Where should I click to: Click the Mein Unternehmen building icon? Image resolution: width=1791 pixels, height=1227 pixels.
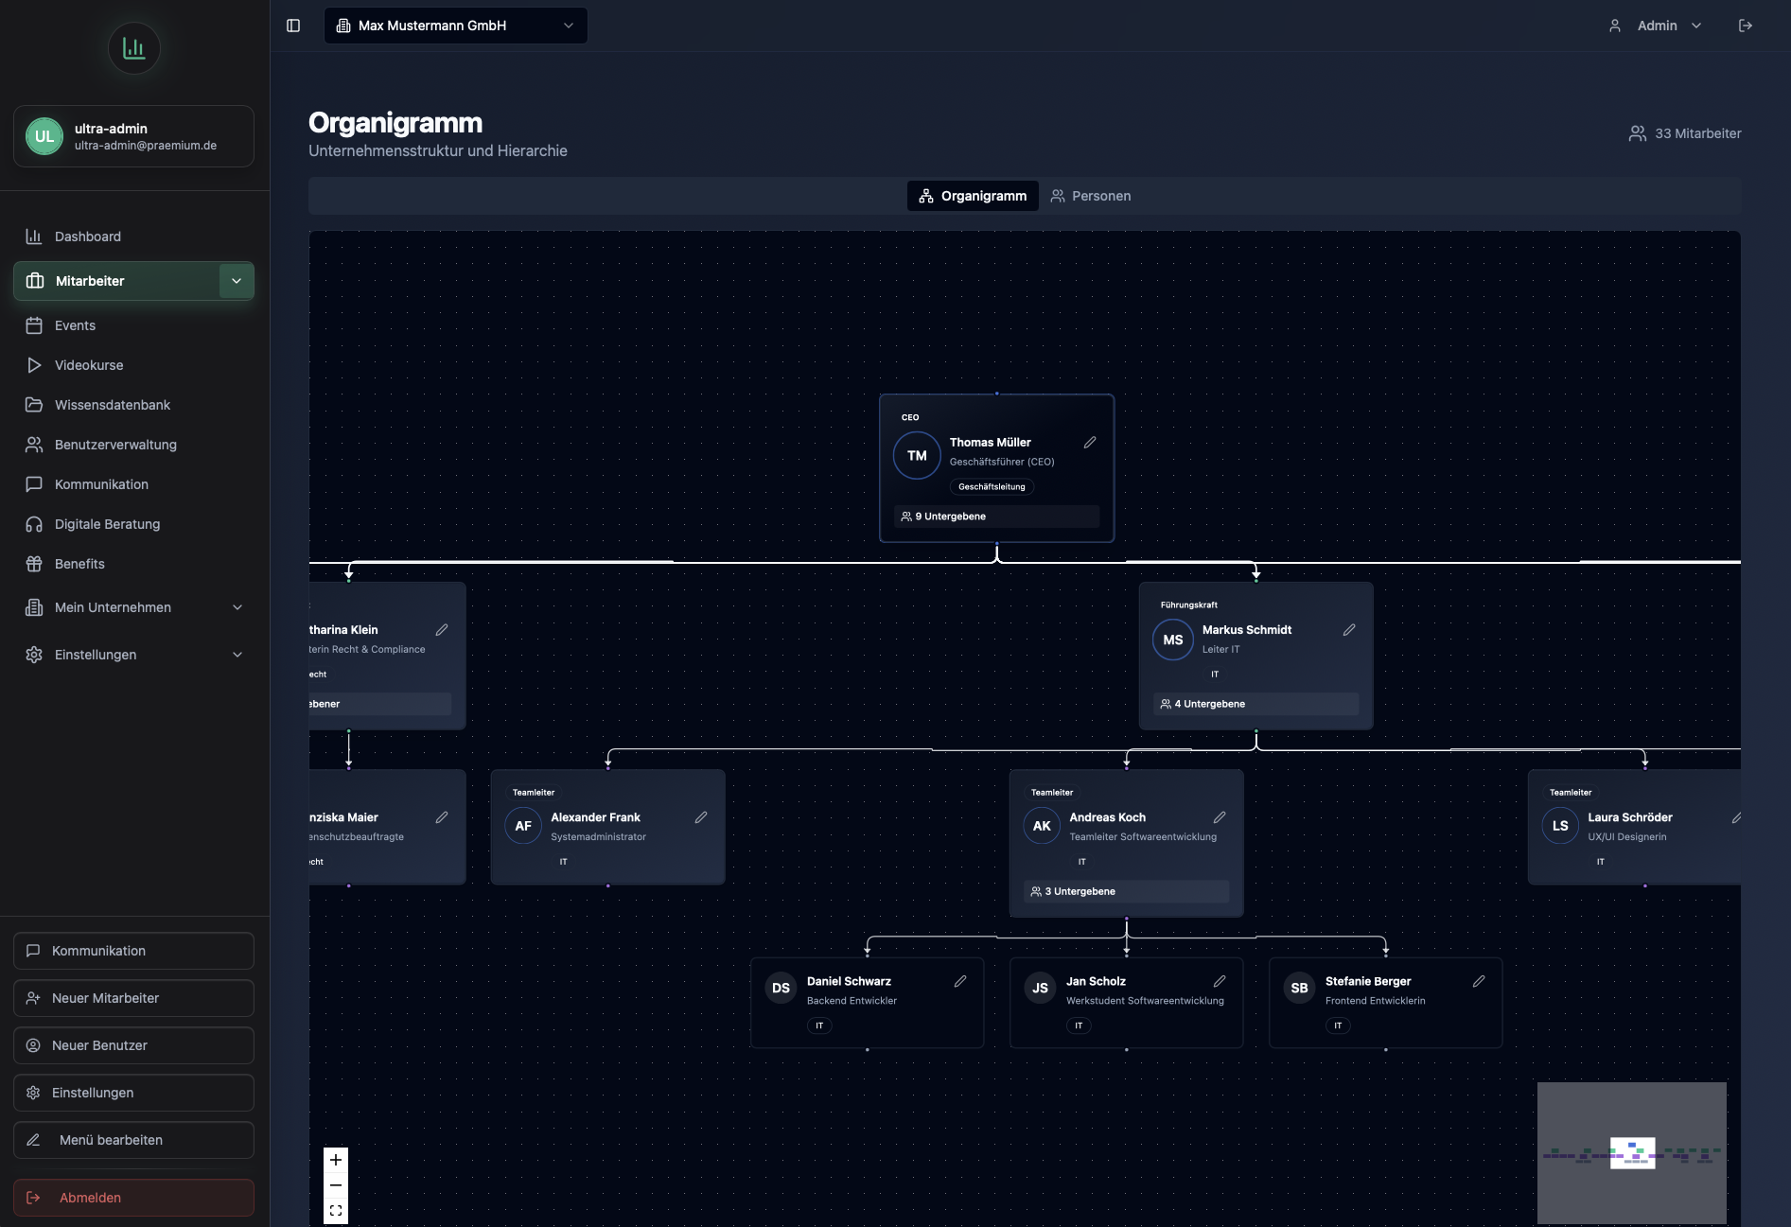pyautogui.click(x=34, y=607)
